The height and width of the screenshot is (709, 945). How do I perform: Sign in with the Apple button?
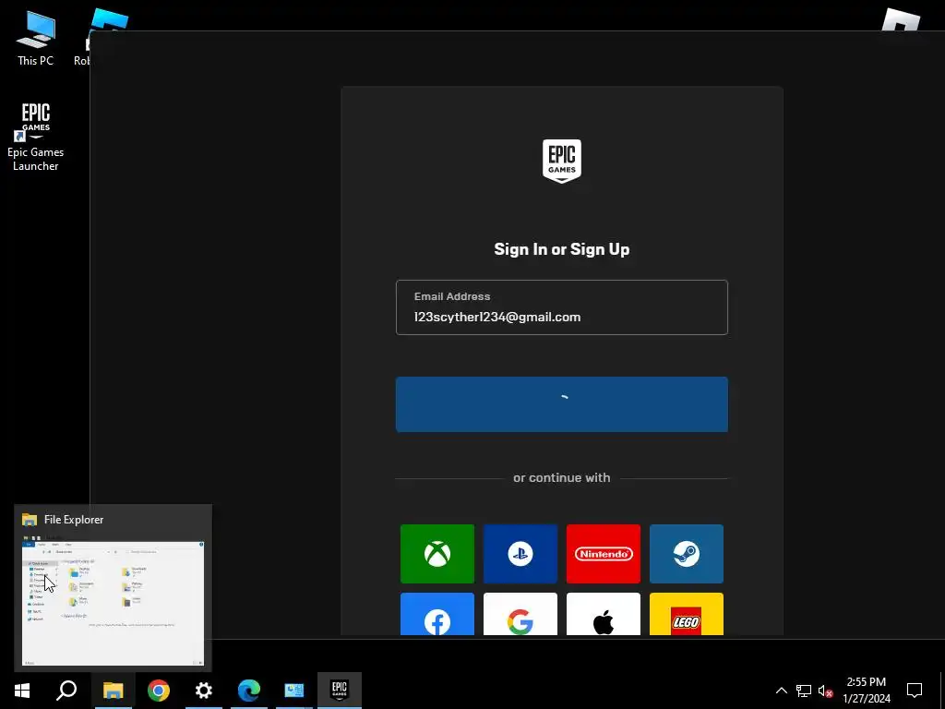click(604, 614)
